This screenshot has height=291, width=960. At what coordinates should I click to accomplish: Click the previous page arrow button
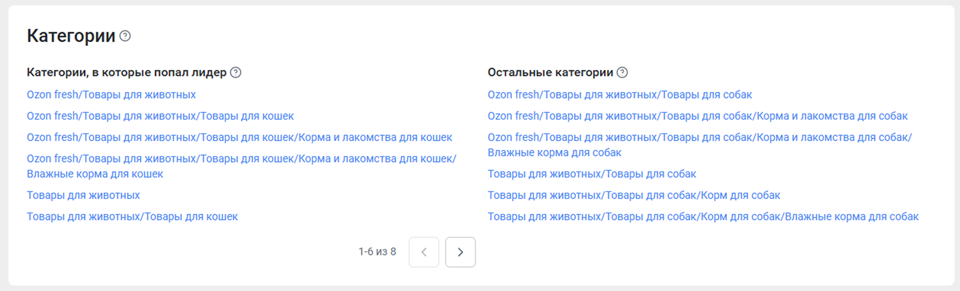424,252
